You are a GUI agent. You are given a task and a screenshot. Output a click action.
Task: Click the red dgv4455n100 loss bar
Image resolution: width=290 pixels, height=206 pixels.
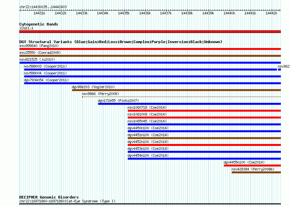[252, 166]
